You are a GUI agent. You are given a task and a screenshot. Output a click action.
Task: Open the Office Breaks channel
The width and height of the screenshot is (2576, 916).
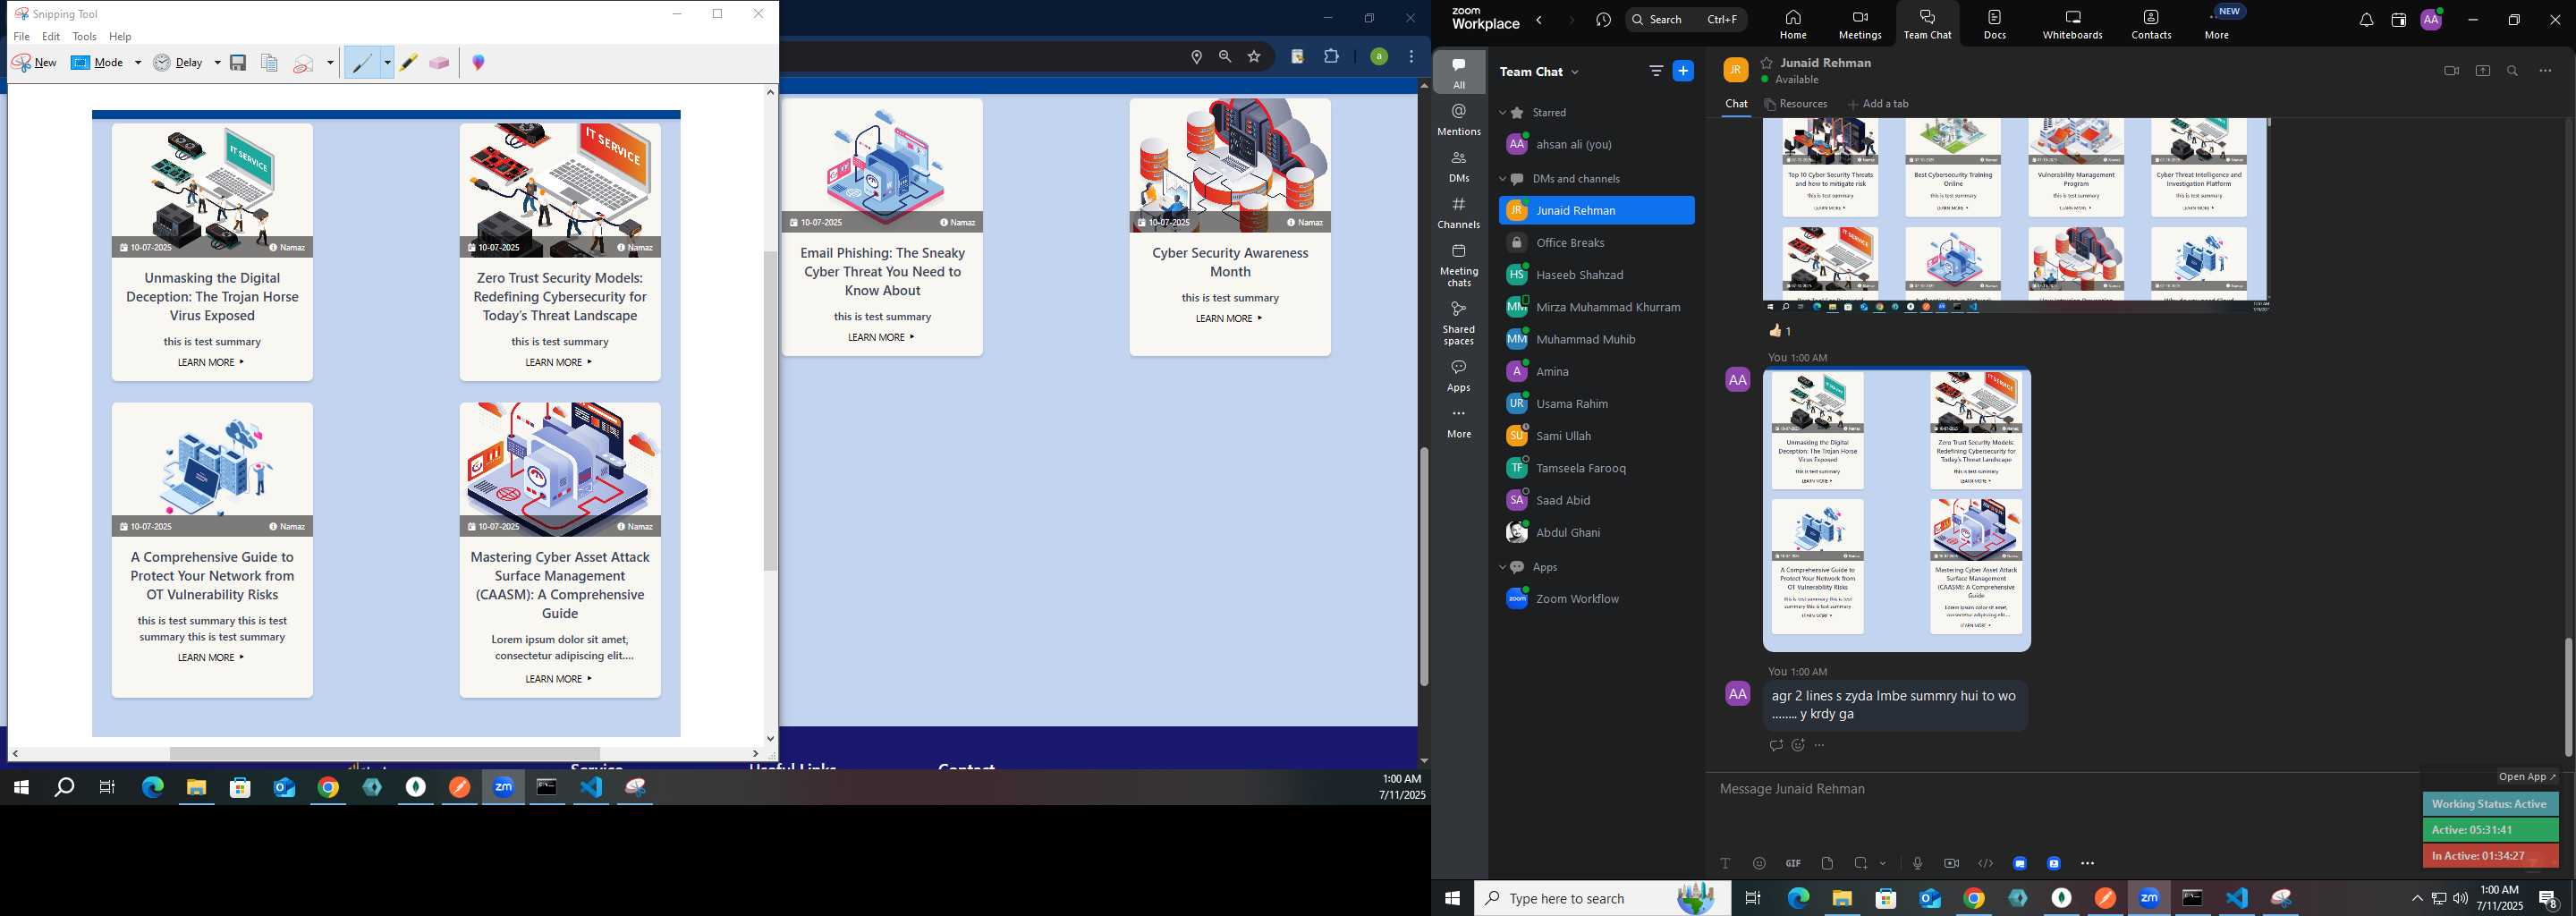pos(1596,243)
